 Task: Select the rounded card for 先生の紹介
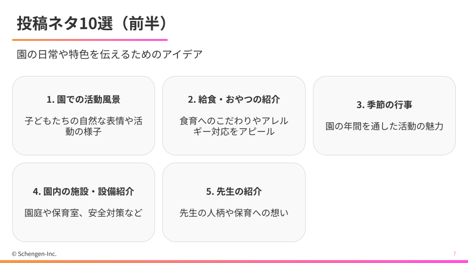234,231
